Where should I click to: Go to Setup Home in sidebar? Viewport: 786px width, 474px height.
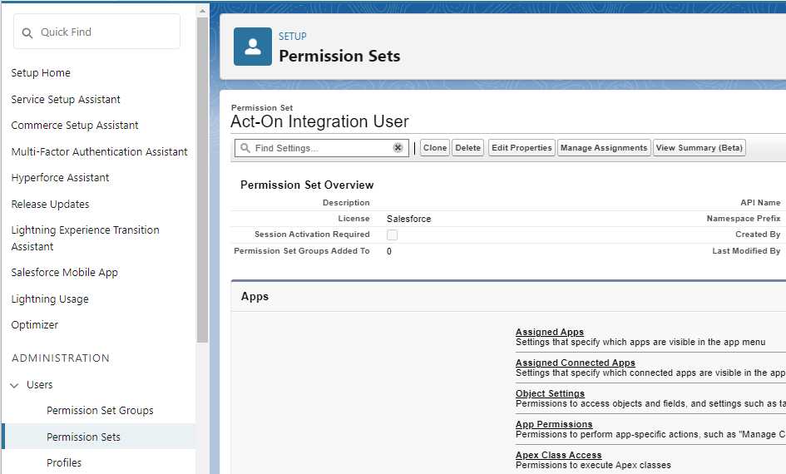(41, 72)
